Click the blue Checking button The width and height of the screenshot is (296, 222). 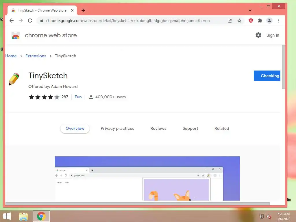point(267,76)
